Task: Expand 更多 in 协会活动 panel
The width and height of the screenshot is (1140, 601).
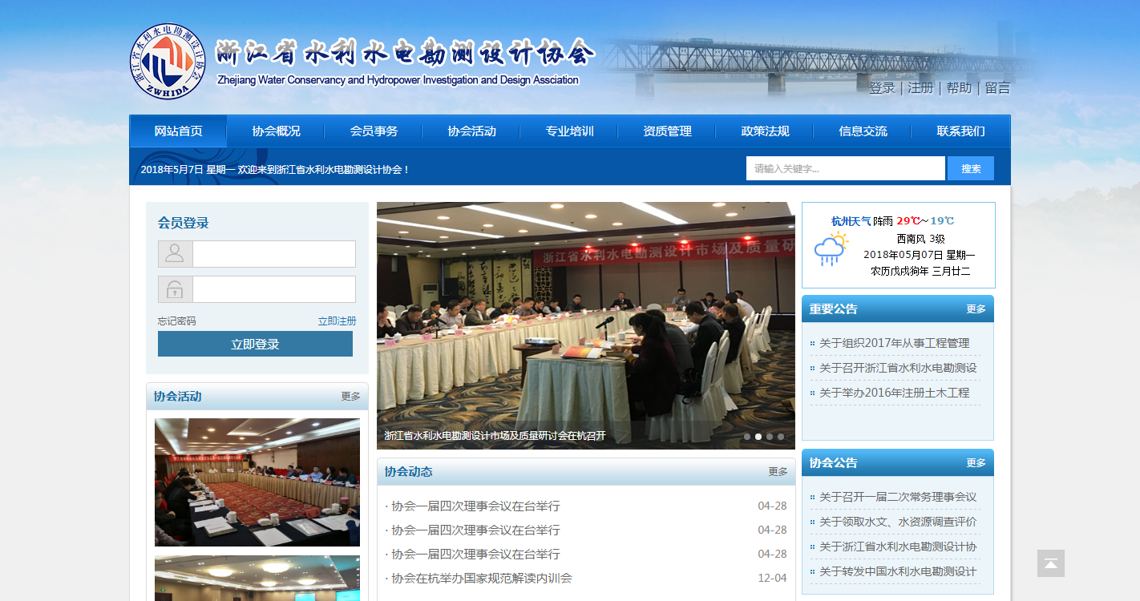Action: coord(350,397)
